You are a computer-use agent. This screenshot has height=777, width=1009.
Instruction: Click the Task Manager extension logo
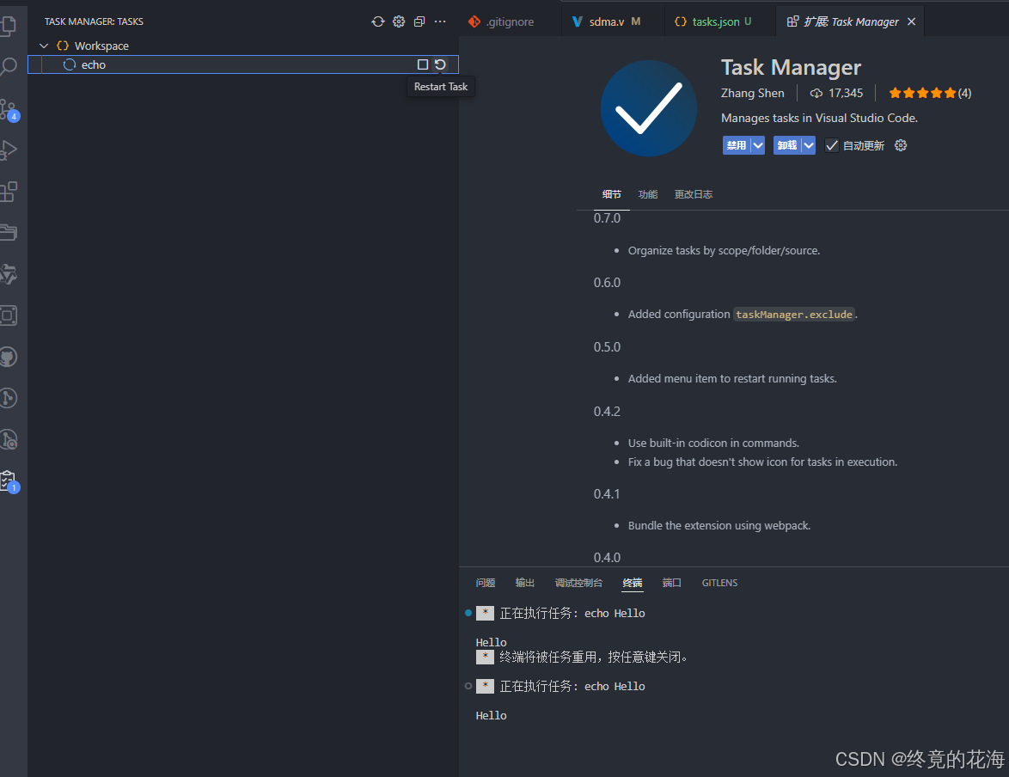pos(649,108)
